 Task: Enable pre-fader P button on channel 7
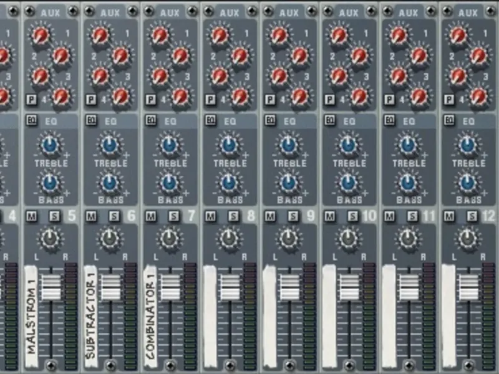pyautogui.click(x=150, y=100)
